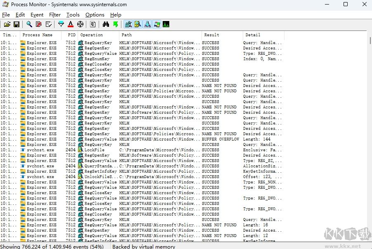This screenshot has width=372, height=249.
Task: Open the Highlight tool with red A
Action: [x=71, y=24]
